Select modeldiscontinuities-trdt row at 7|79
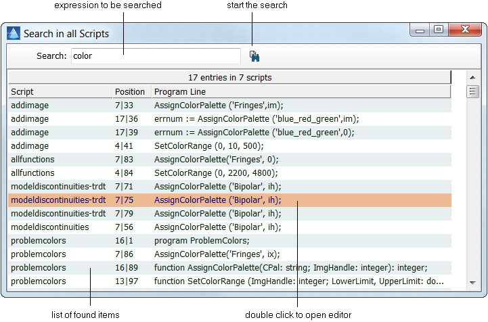This screenshot has height=322, width=488. 229,214
